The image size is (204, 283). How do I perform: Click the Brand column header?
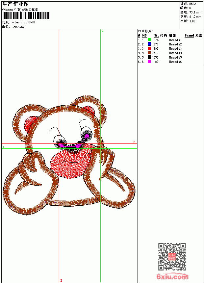(x=189, y=36)
